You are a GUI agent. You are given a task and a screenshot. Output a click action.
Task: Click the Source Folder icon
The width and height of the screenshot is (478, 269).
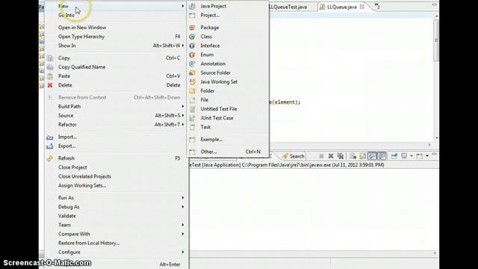point(192,73)
